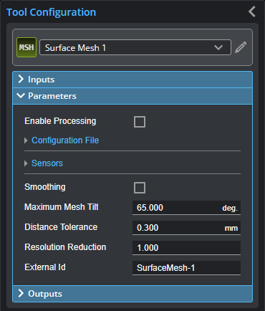Expand the Outputs section header
Viewport: 265px width, 311px height.
coord(132,294)
